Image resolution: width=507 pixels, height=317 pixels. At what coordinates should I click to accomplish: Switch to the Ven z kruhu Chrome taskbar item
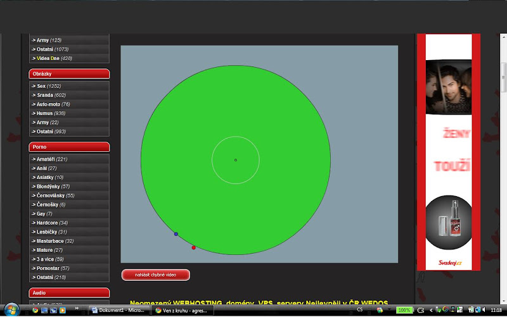tap(183, 310)
